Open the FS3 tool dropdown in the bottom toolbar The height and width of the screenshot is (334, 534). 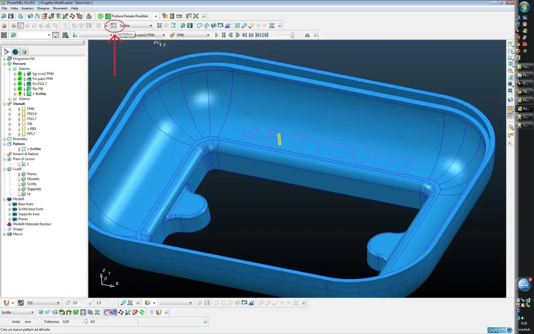pos(58,303)
